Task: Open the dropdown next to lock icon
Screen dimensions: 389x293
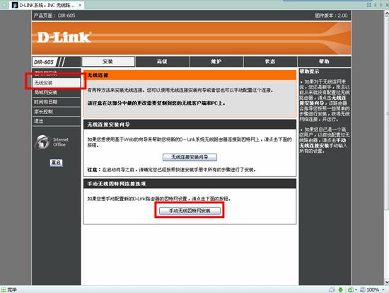Action: pyautogui.click(x=356, y=289)
